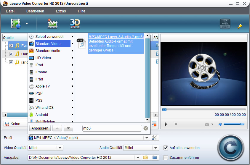Enable the Zusammenführen checkbox
250x165 pixels.
[x=166, y=157]
